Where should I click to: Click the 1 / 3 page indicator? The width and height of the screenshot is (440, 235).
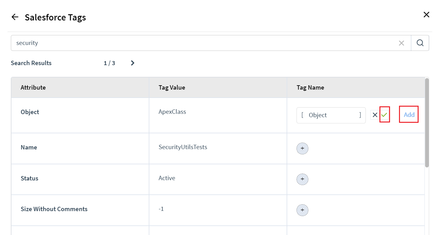pos(109,63)
